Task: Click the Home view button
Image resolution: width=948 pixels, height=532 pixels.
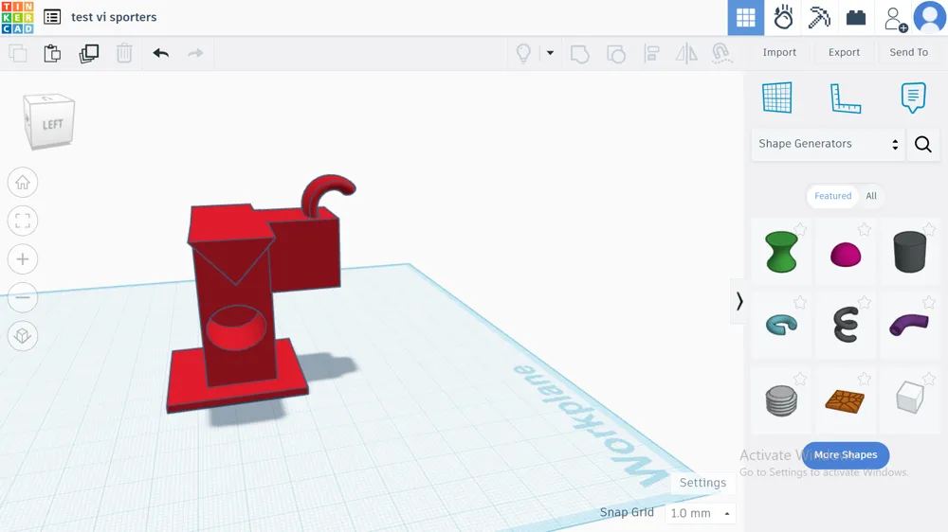Action: click(23, 183)
